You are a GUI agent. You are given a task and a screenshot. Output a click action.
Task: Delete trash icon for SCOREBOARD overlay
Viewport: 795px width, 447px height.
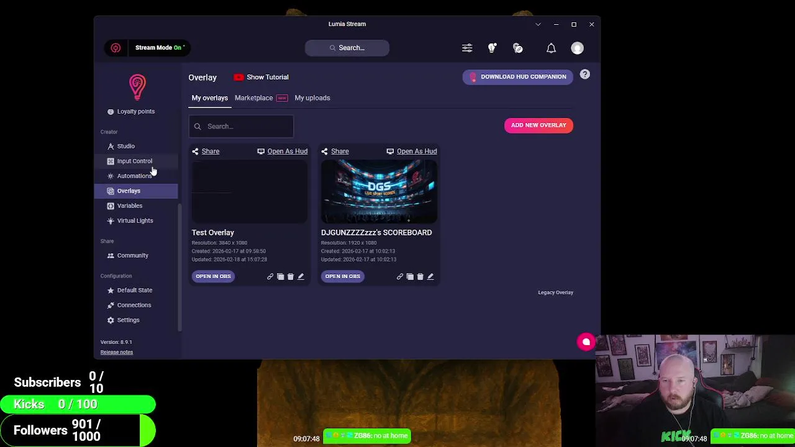tap(420, 277)
